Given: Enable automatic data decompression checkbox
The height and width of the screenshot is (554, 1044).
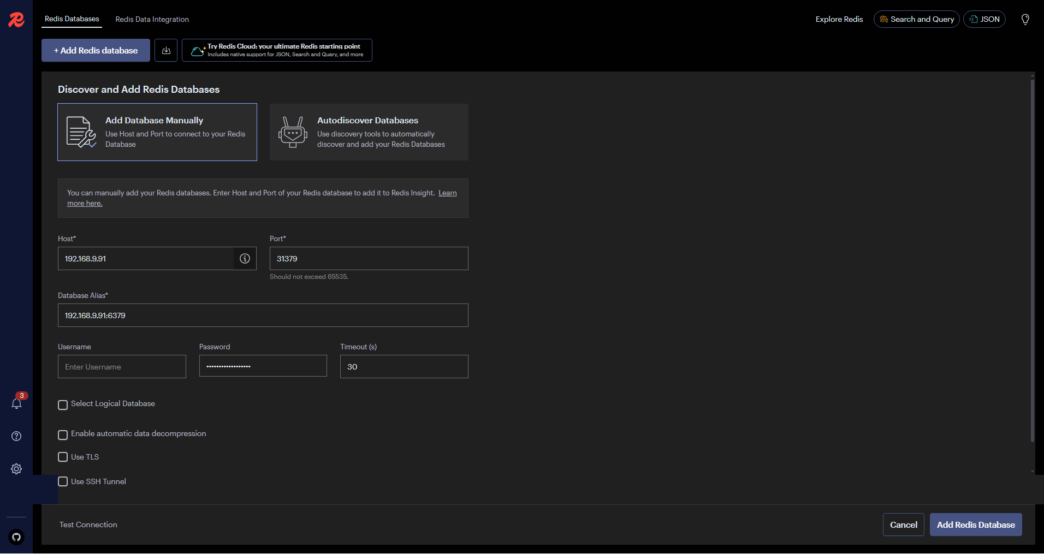Looking at the screenshot, I should pos(63,435).
